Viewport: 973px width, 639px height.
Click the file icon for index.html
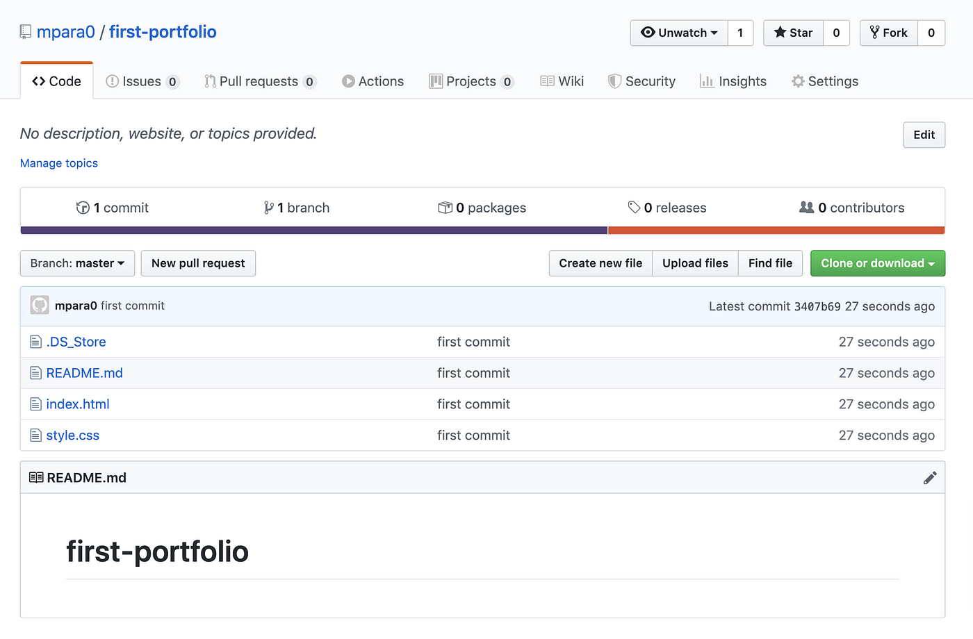[x=36, y=404]
